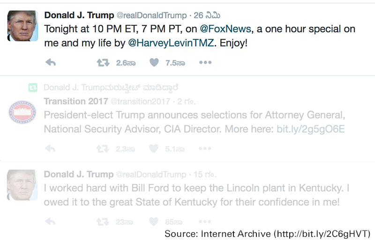Open the top tweet's 26-minute timestamp
The height and width of the screenshot is (243, 375).
(x=204, y=15)
